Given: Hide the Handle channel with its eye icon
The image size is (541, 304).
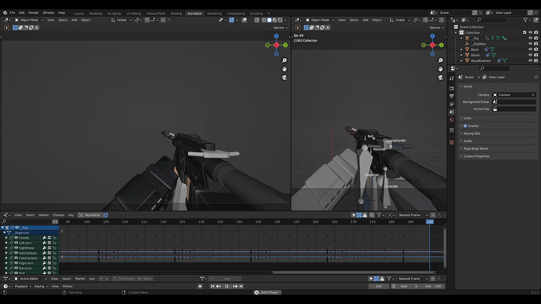Looking at the screenshot, I should pos(16,237).
